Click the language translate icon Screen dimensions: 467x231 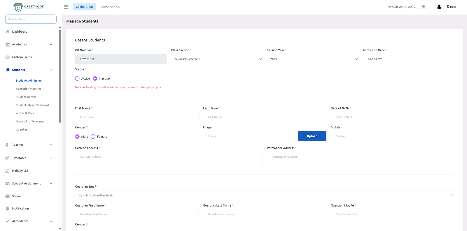423,7
